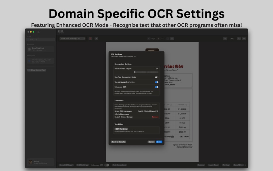Viewport: 273px width, 171px height.
Task: Click the $3,310.00 total in document
Action: [184, 137]
